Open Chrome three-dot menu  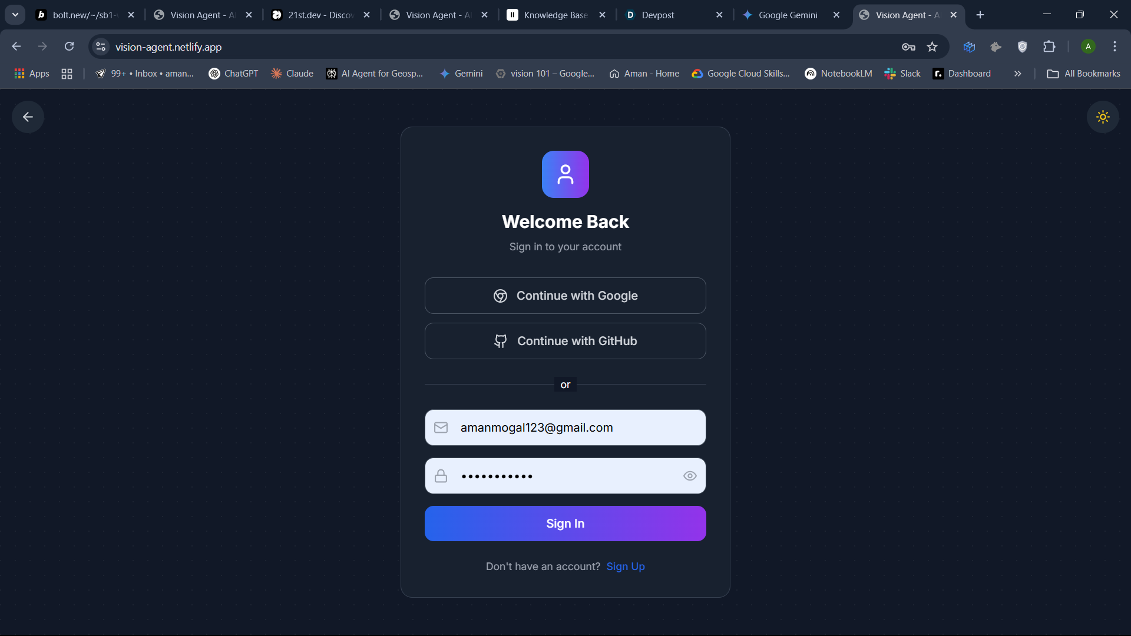tap(1115, 47)
